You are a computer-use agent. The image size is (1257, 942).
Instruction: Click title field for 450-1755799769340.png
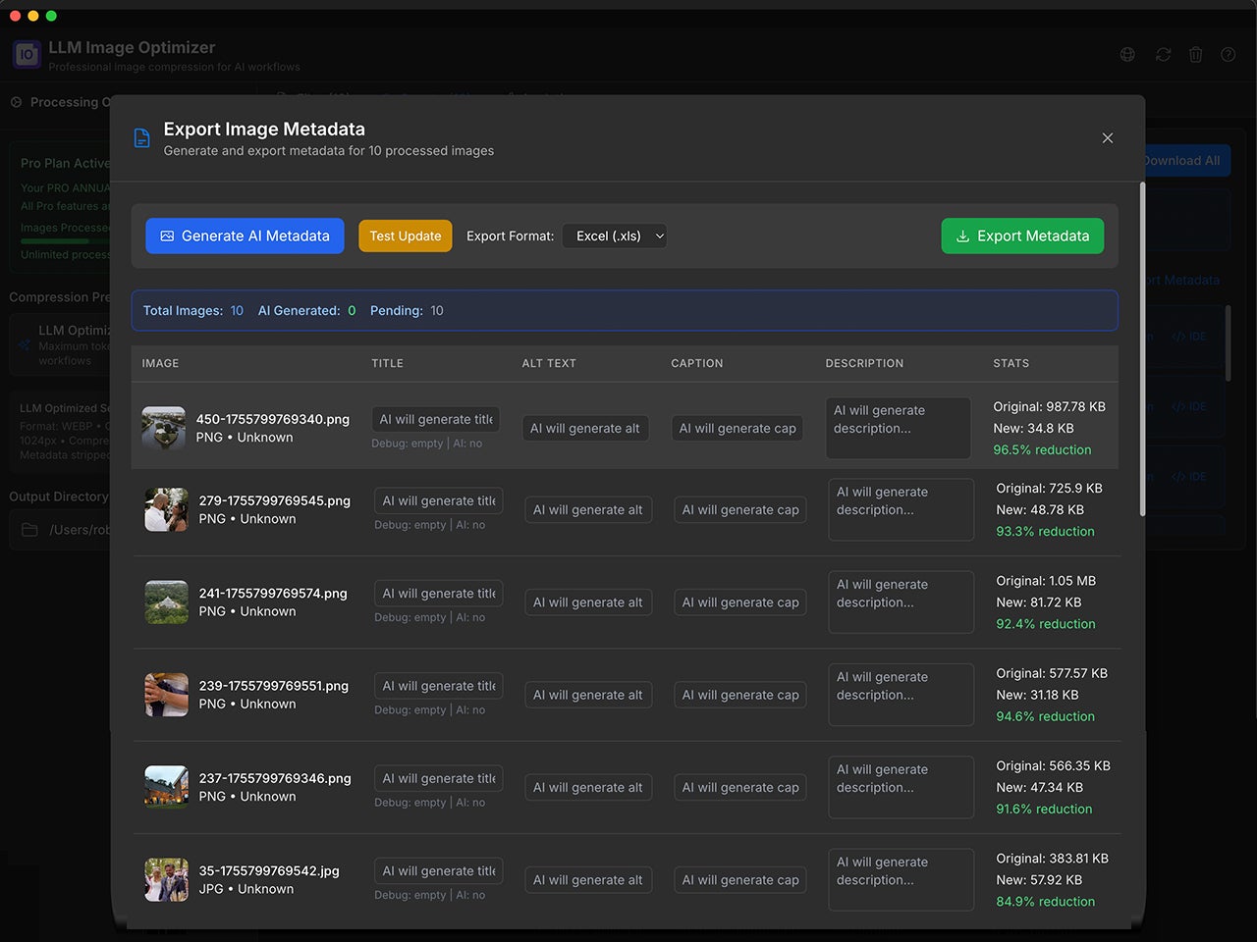436,419
